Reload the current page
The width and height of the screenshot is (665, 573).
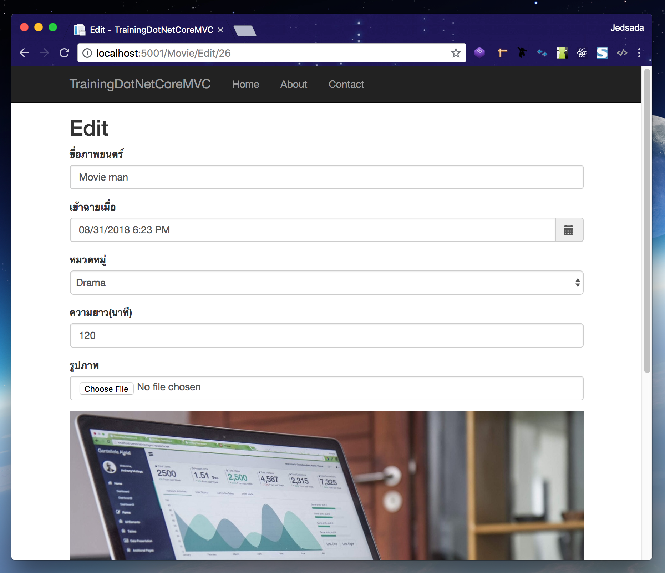tap(65, 53)
